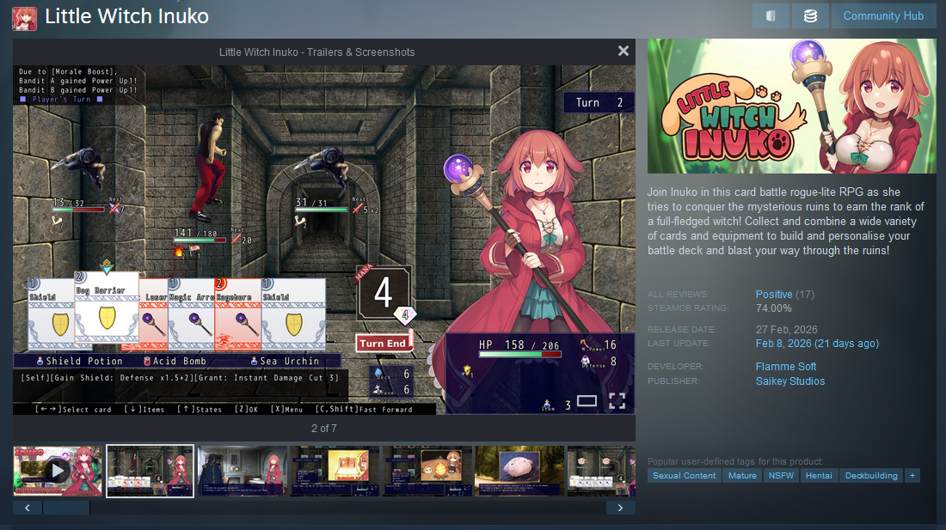Click the database stack icon button
This screenshot has width=946, height=530.
pos(810,16)
